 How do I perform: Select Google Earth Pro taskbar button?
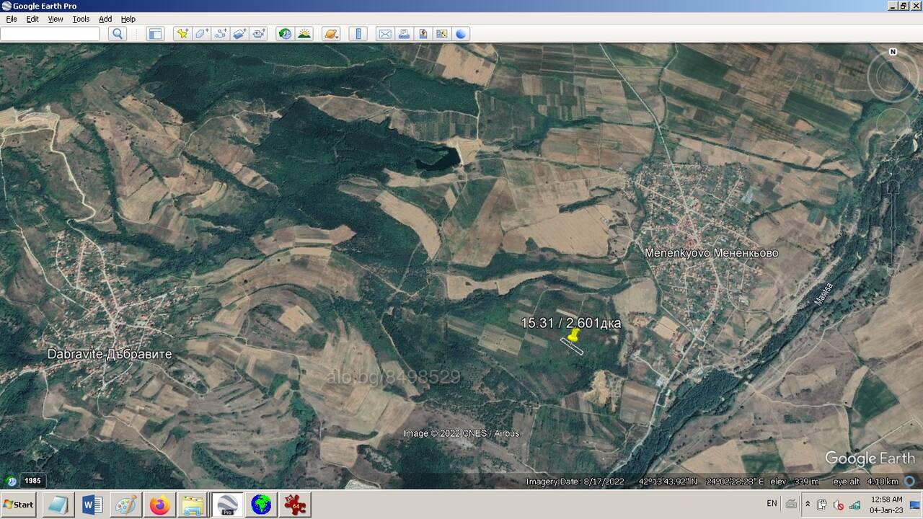click(227, 505)
